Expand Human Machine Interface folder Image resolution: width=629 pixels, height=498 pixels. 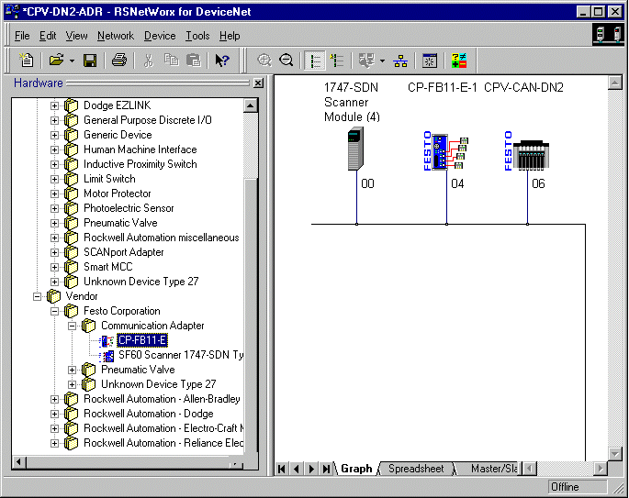tap(54, 149)
